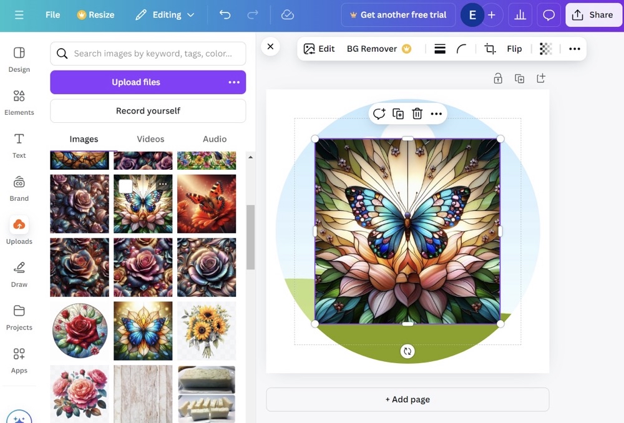624x423 pixels.
Task: Open the hamburger main menu
Action: tap(19, 15)
